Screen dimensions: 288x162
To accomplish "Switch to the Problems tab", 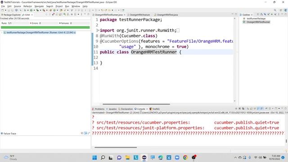I will (x=98, y=109).
